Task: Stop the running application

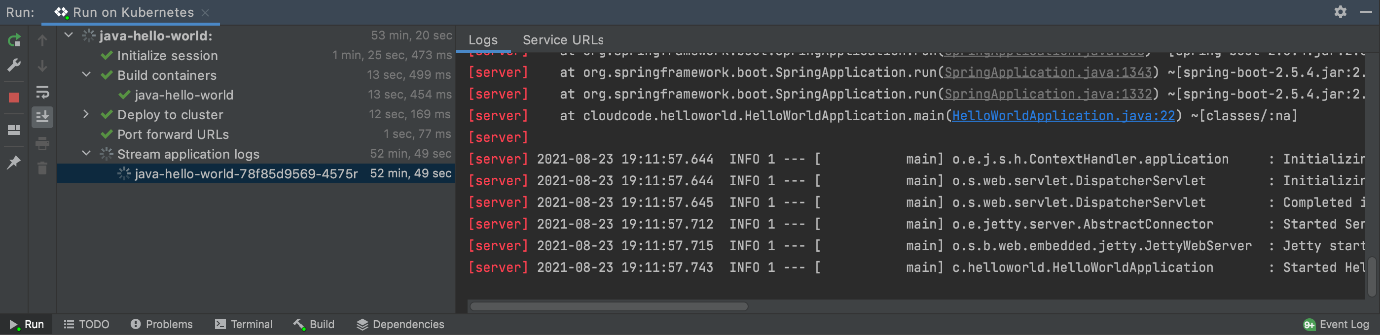Action: tap(14, 97)
